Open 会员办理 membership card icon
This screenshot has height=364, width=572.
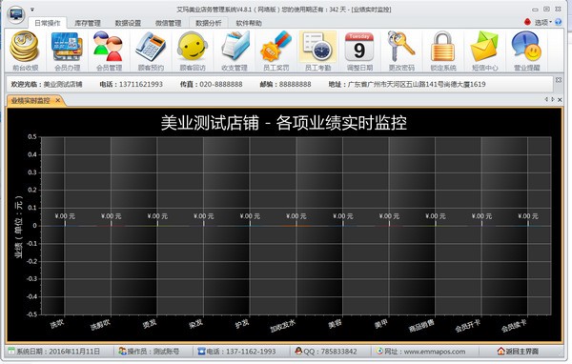pos(67,51)
